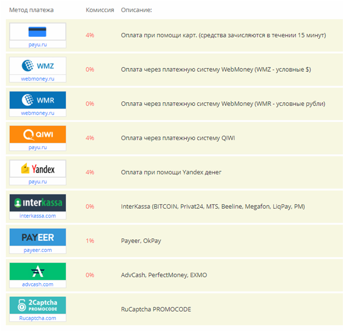The height and width of the screenshot is (332, 344).
Task: Select the blue credit card payment icon
Action: [x=37, y=32]
